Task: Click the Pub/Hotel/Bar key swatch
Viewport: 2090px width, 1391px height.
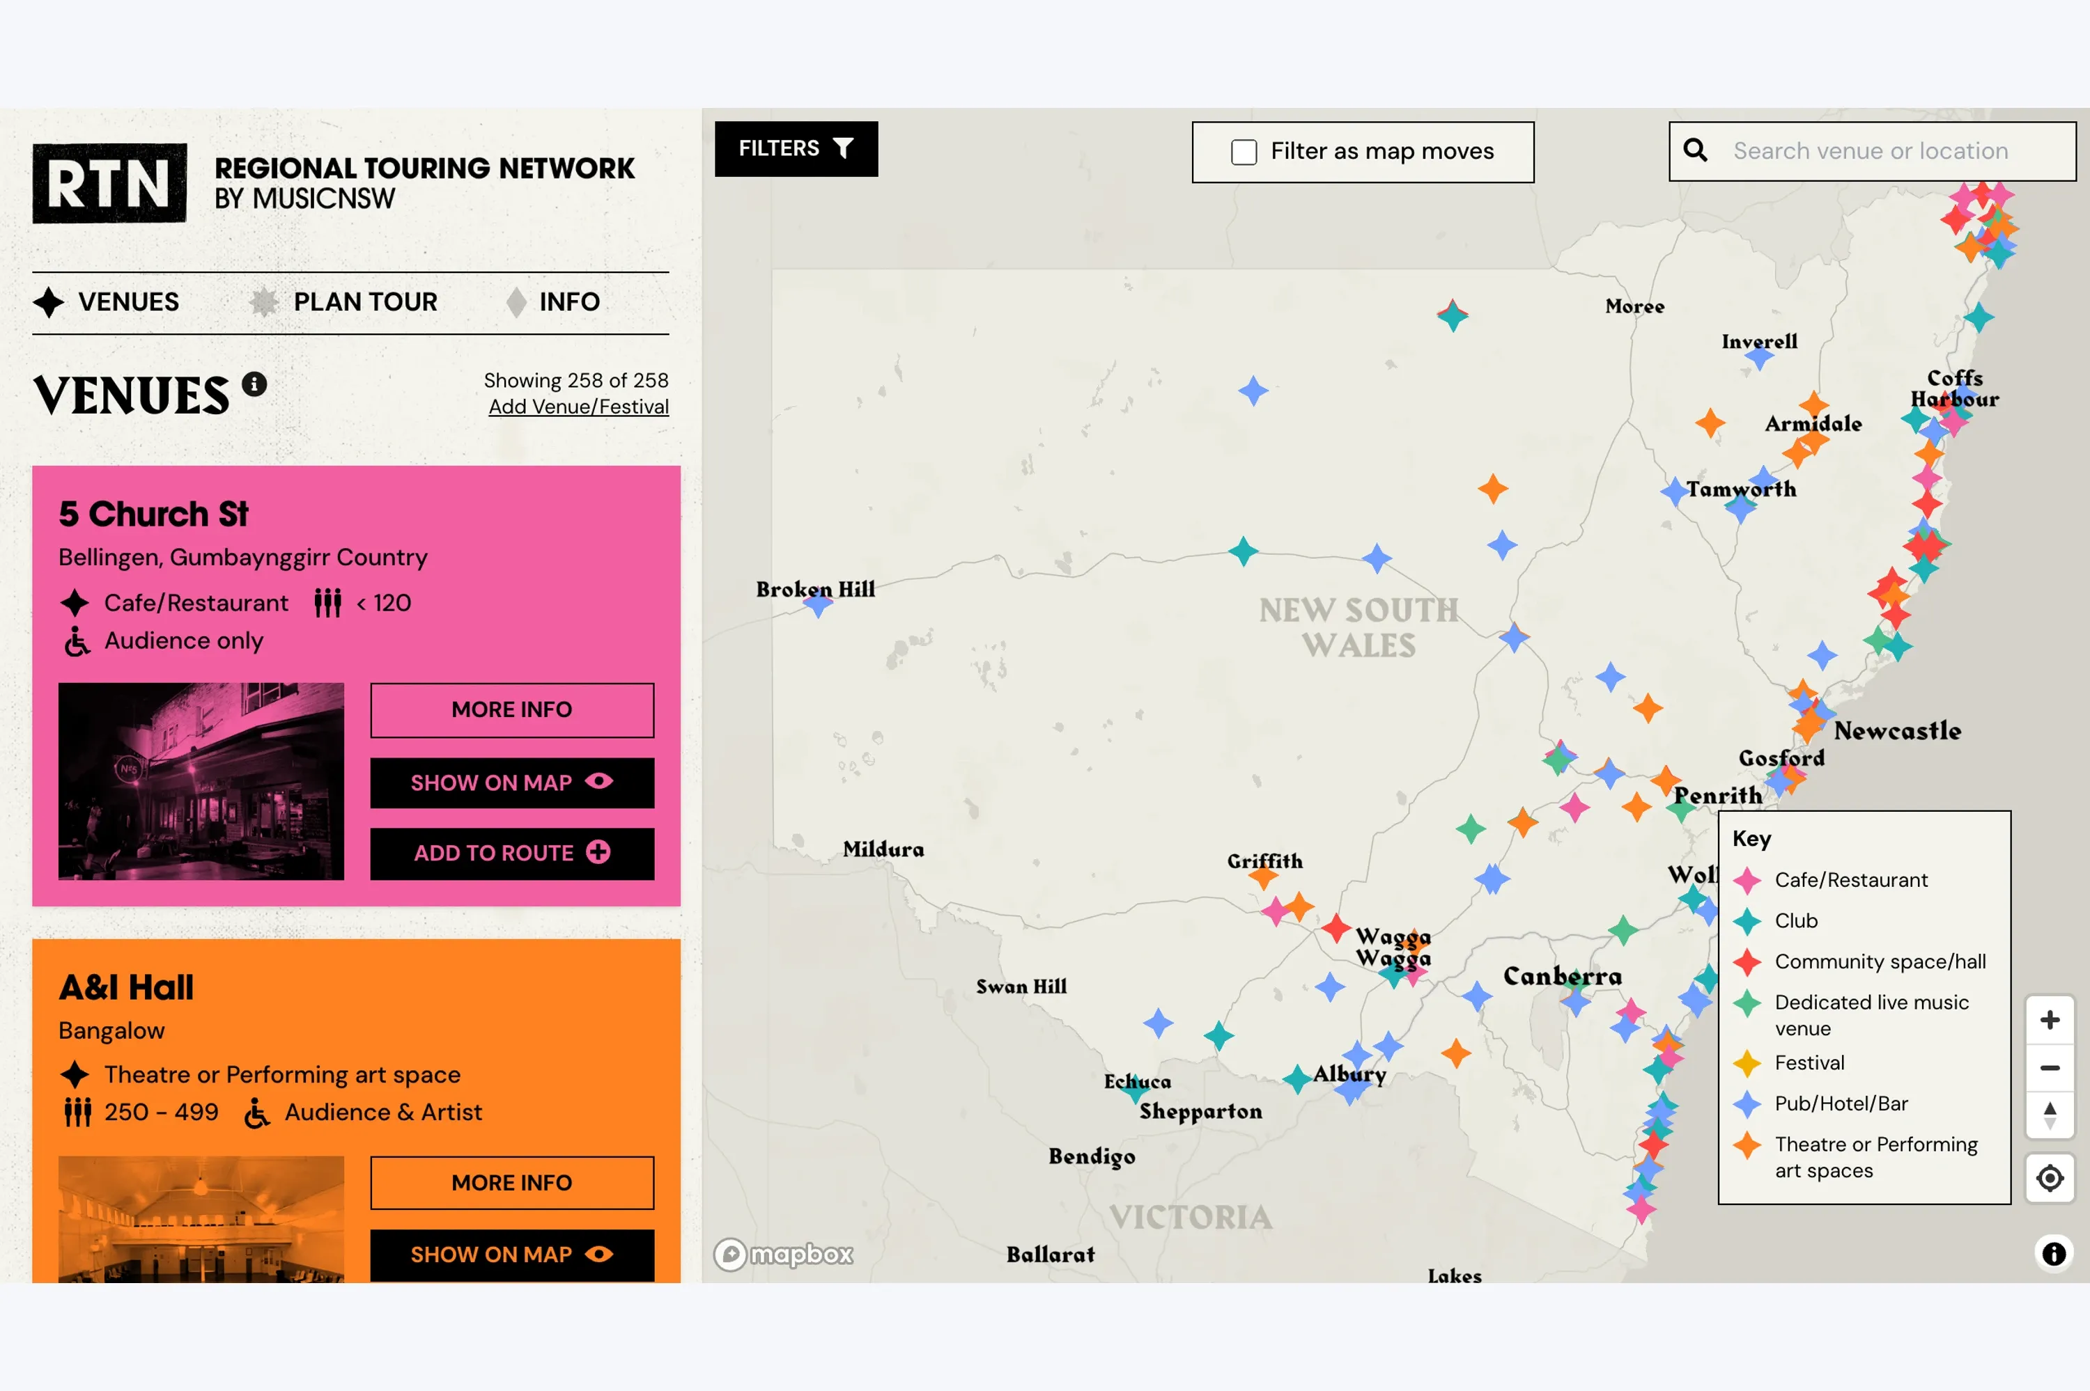Action: (1747, 1104)
